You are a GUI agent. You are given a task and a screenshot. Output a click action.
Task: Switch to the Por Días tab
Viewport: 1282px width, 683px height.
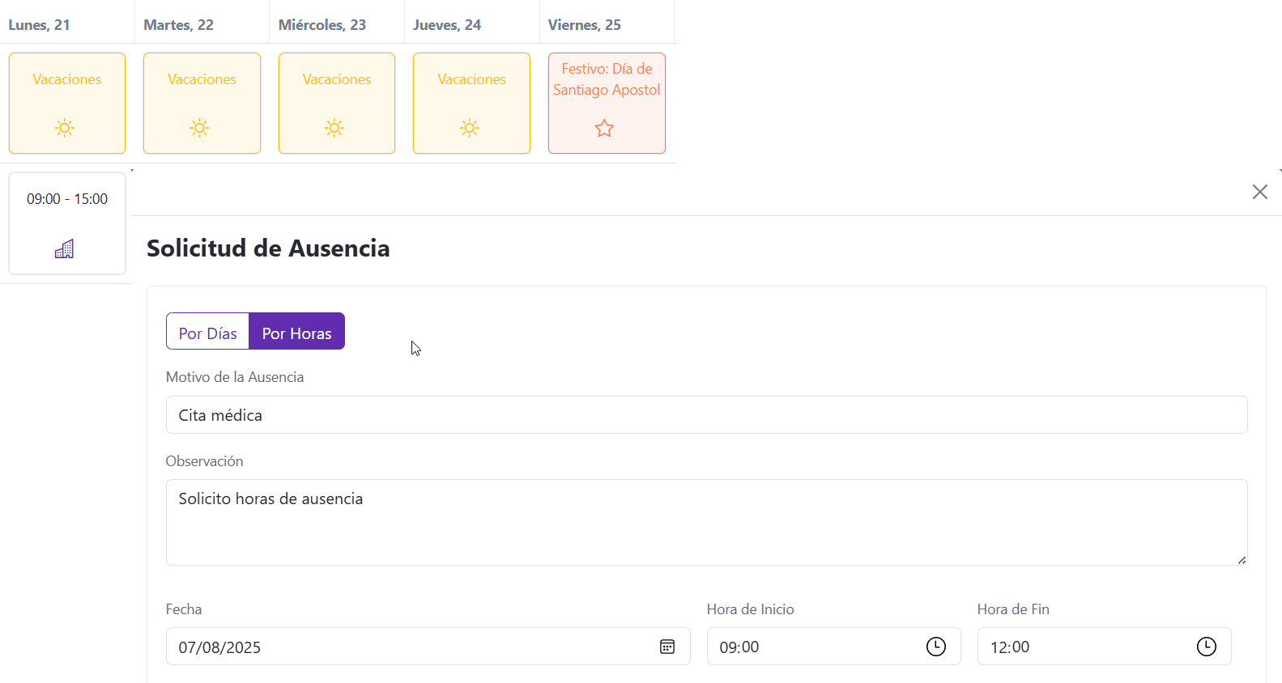click(x=207, y=331)
